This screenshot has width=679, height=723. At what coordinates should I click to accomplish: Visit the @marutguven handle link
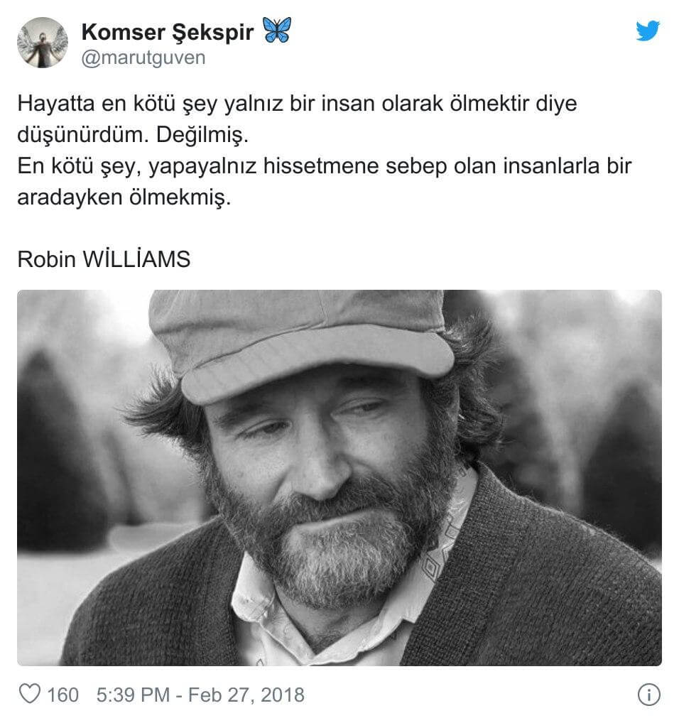[x=143, y=58]
